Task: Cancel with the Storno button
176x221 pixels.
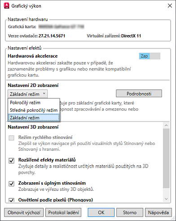Action: pyautogui.click(x=130, y=212)
